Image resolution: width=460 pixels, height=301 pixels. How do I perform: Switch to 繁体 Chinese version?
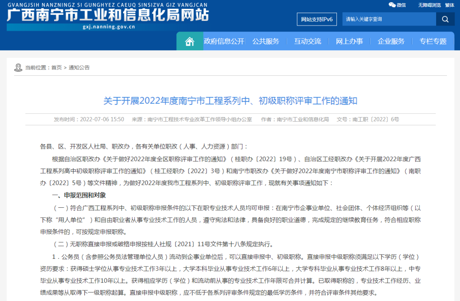pos(449,5)
